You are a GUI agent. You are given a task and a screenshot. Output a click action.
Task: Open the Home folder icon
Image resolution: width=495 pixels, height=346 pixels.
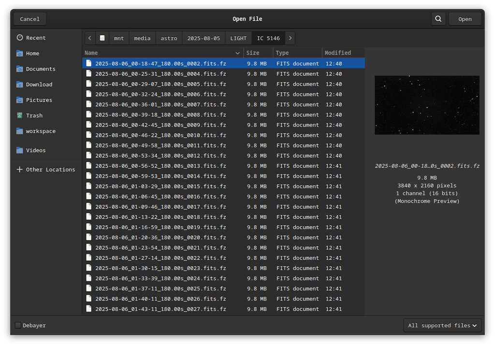tap(20, 53)
